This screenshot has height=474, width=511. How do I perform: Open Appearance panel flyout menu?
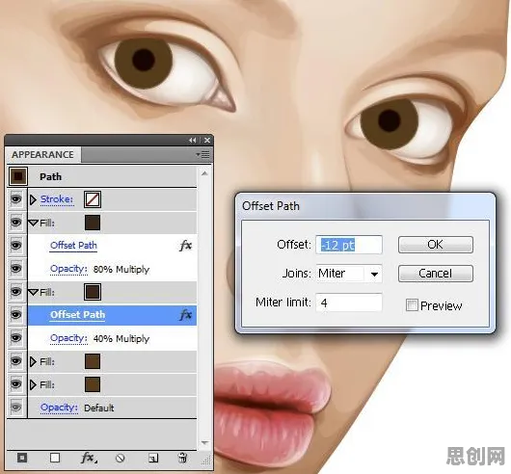[x=203, y=154]
